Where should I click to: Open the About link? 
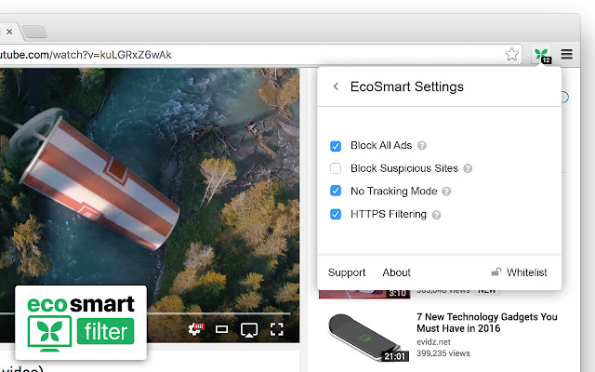tap(397, 272)
